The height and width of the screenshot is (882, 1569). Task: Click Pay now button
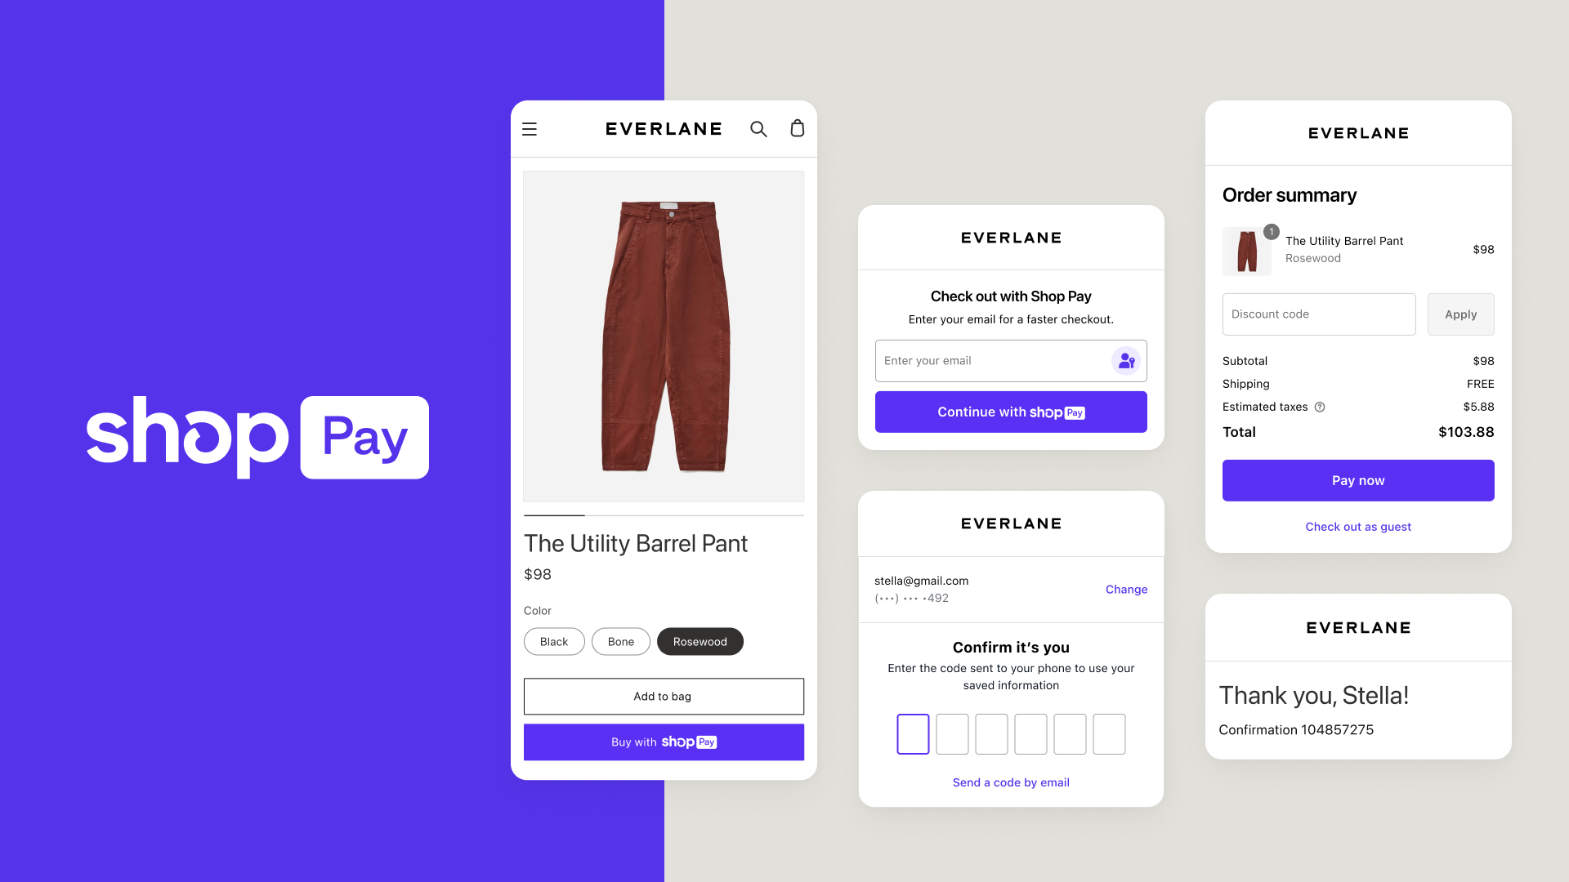(x=1358, y=479)
